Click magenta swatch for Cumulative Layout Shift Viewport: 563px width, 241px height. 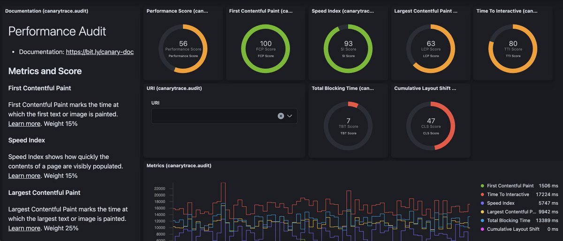(x=483, y=229)
